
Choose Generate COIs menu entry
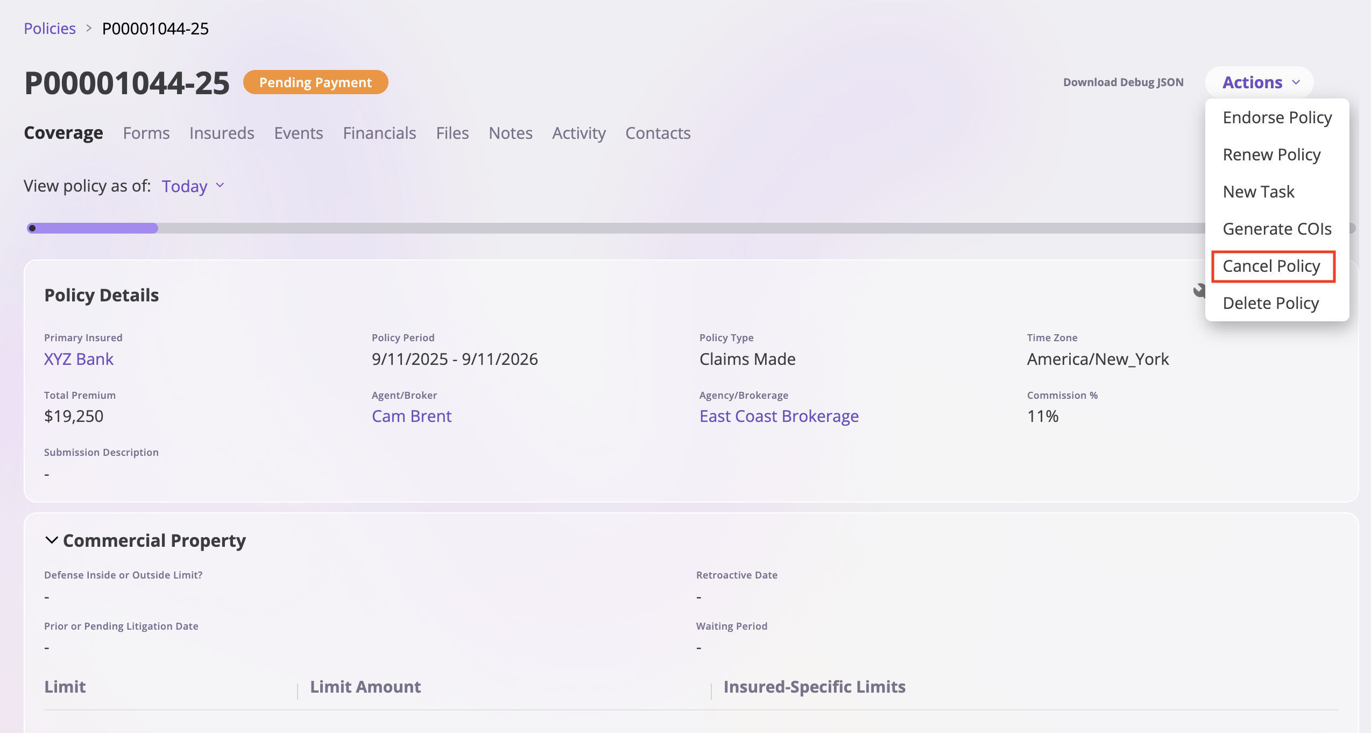click(x=1277, y=229)
